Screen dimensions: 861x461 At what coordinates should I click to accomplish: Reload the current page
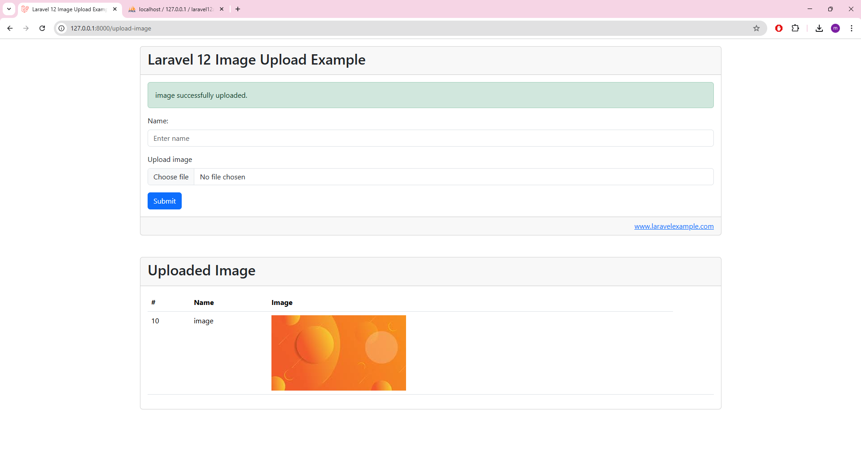[42, 28]
